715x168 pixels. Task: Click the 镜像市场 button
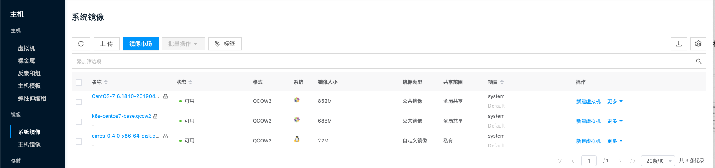coord(140,44)
